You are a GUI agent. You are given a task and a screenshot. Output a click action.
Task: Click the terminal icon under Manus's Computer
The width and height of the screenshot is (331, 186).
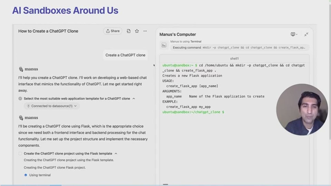164,45
